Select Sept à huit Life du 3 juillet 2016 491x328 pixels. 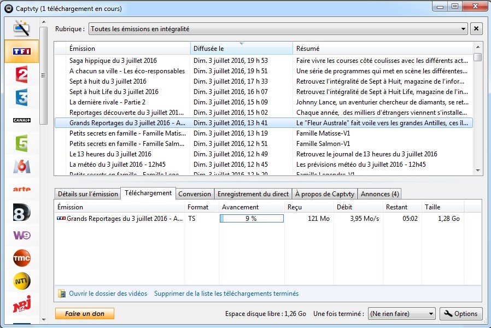(264, 92)
